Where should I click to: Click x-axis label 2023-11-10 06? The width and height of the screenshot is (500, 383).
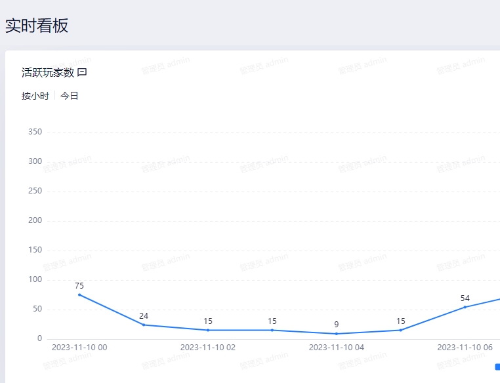pyautogui.click(x=465, y=348)
